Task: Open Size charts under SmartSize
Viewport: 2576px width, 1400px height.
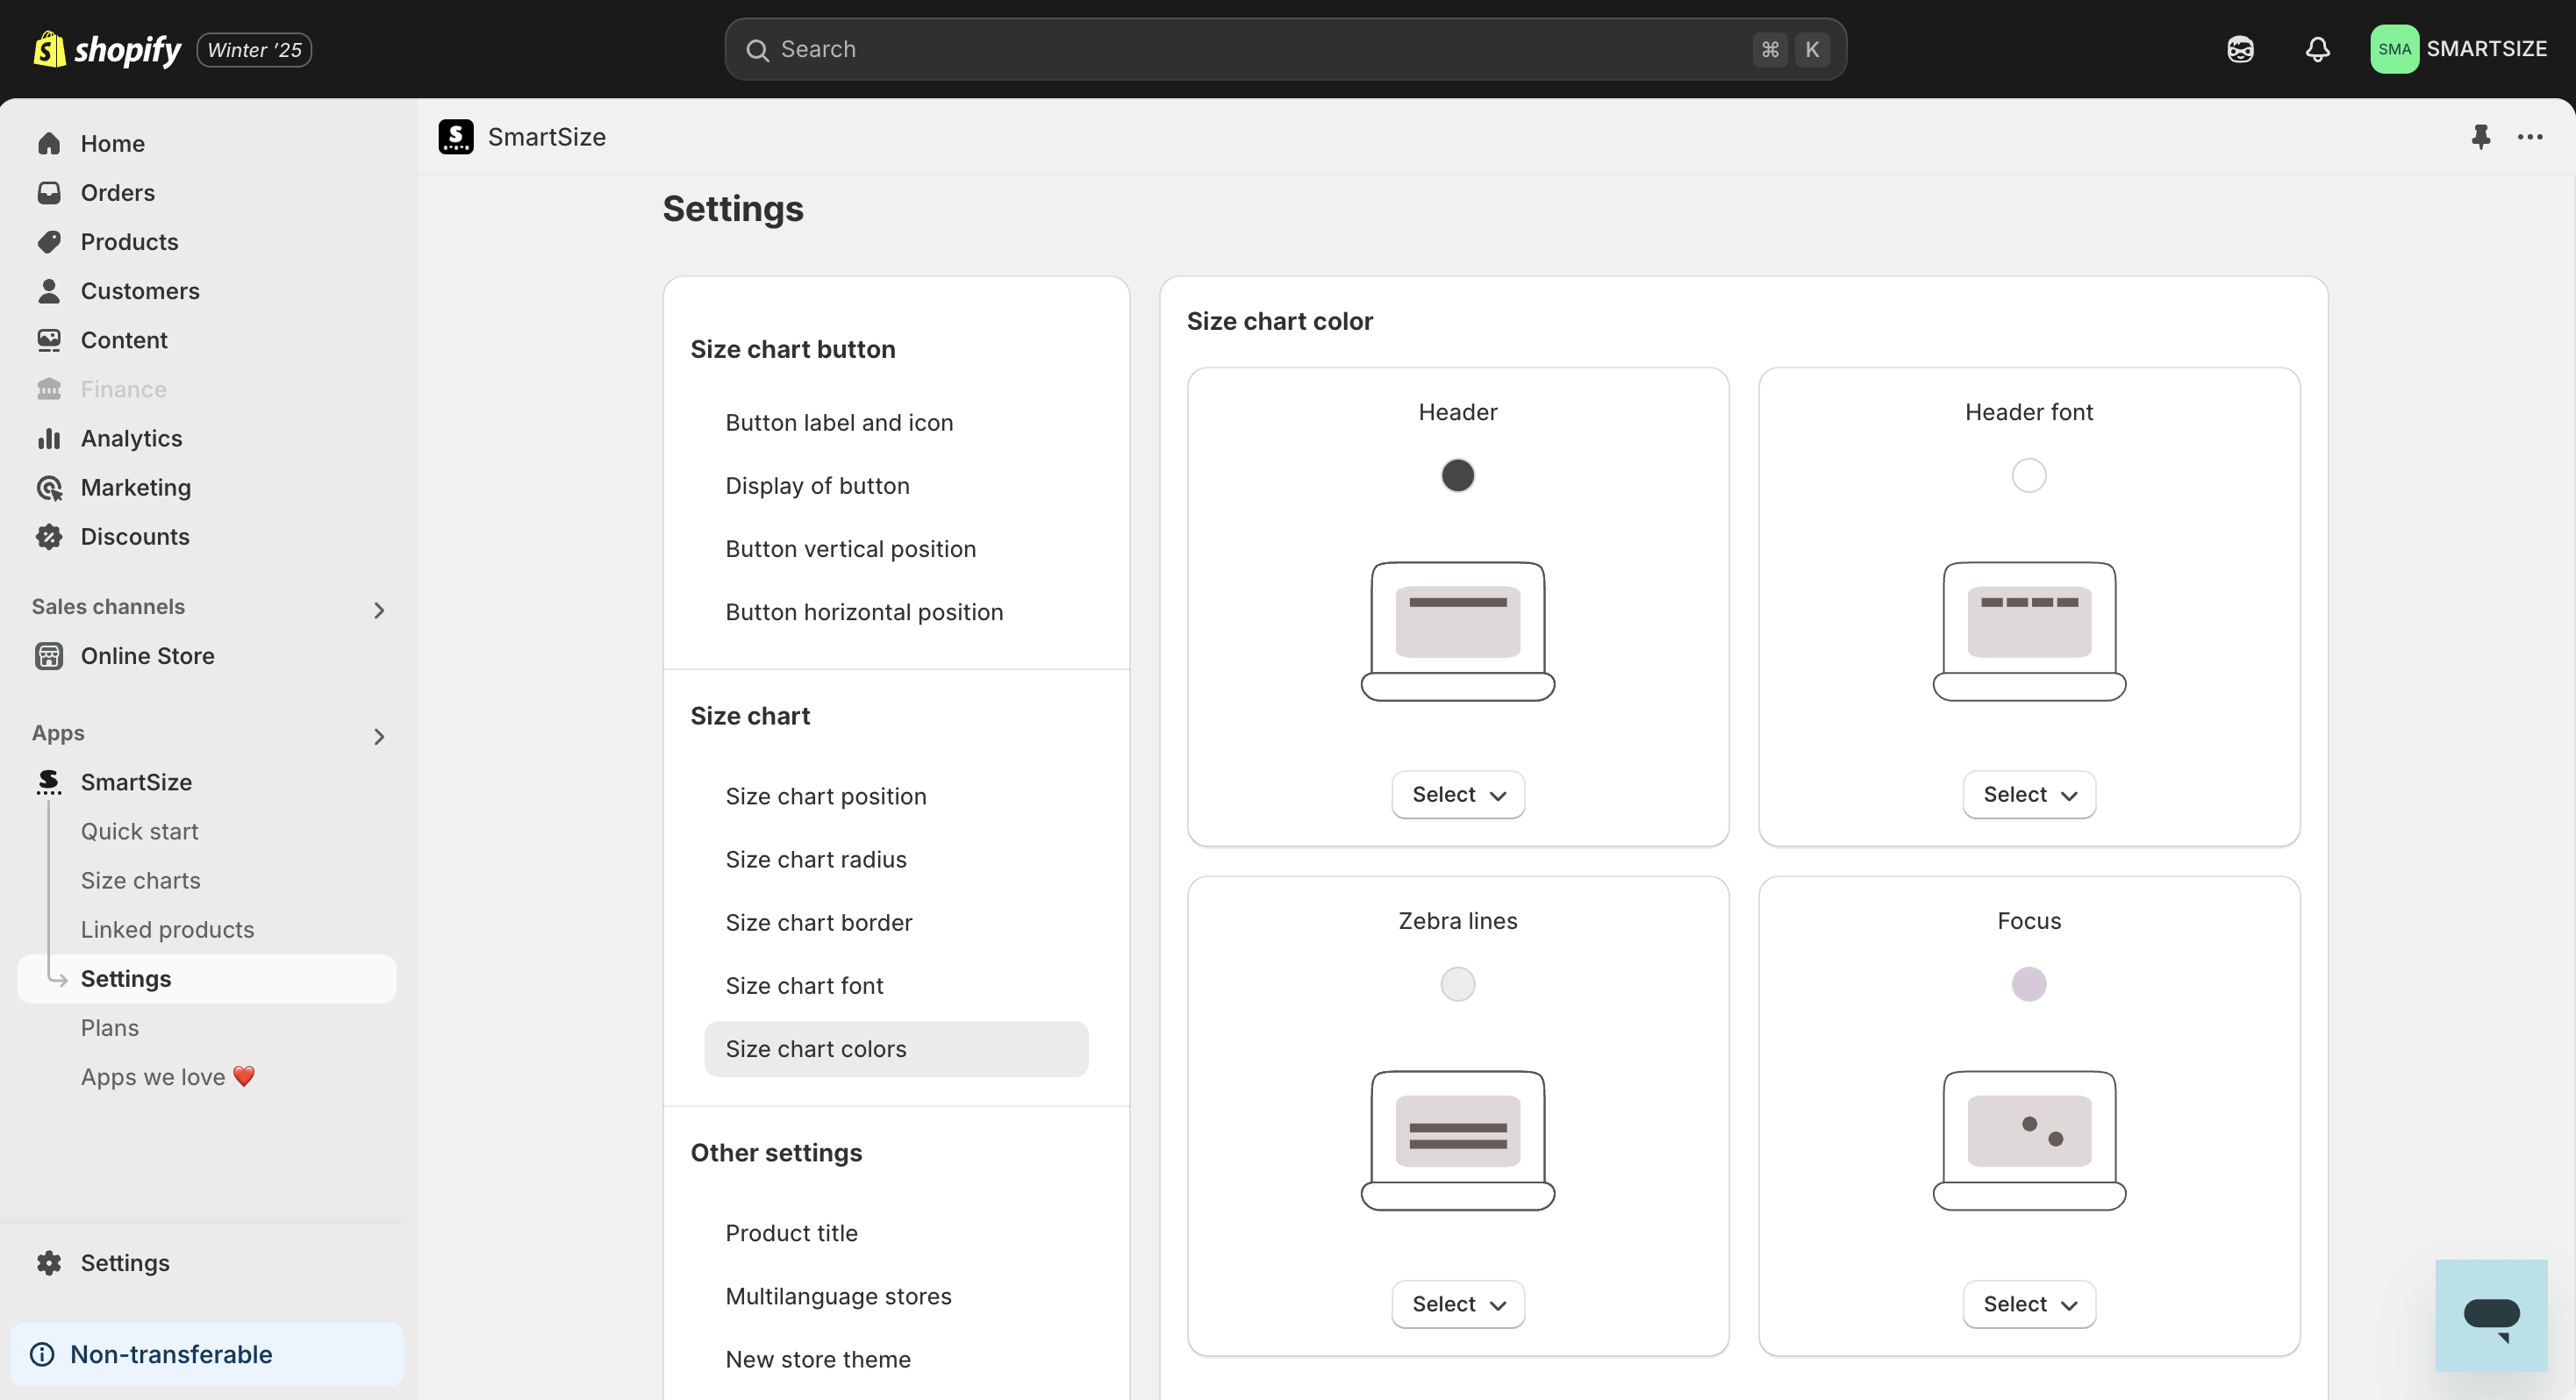Action: (140, 880)
